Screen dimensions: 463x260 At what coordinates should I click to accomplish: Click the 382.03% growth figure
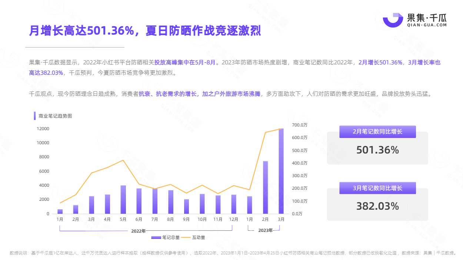377,206
